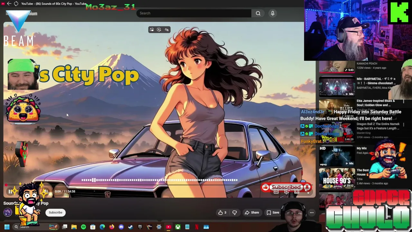Pause the video with the player pause button

point(10,191)
